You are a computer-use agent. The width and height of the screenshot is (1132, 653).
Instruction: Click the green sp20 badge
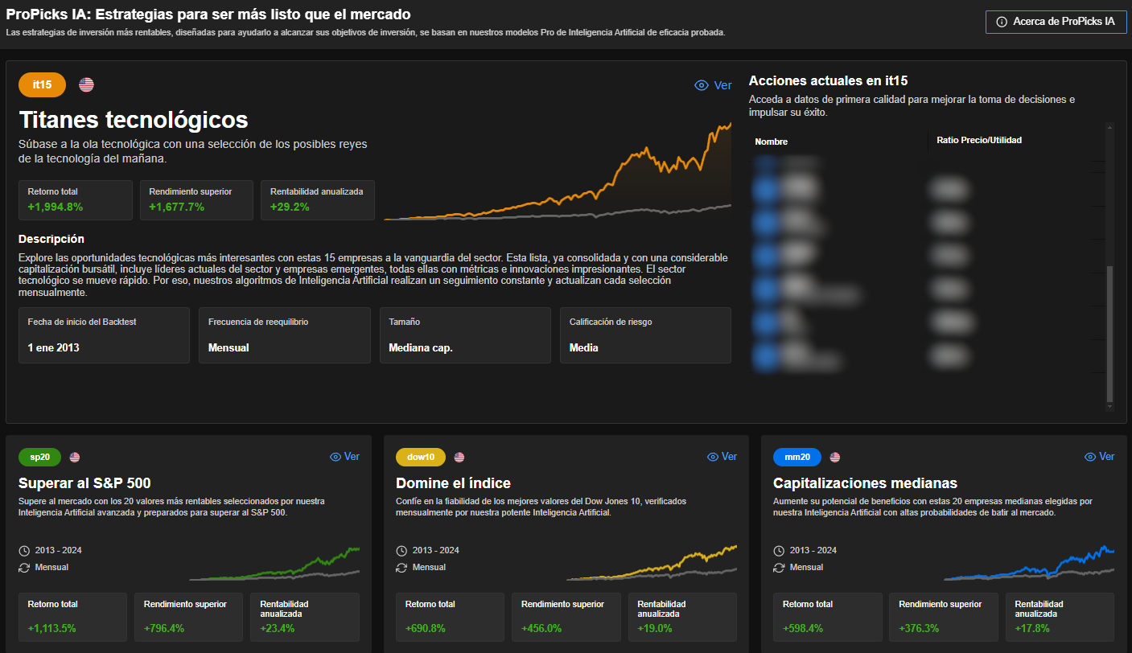(39, 457)
